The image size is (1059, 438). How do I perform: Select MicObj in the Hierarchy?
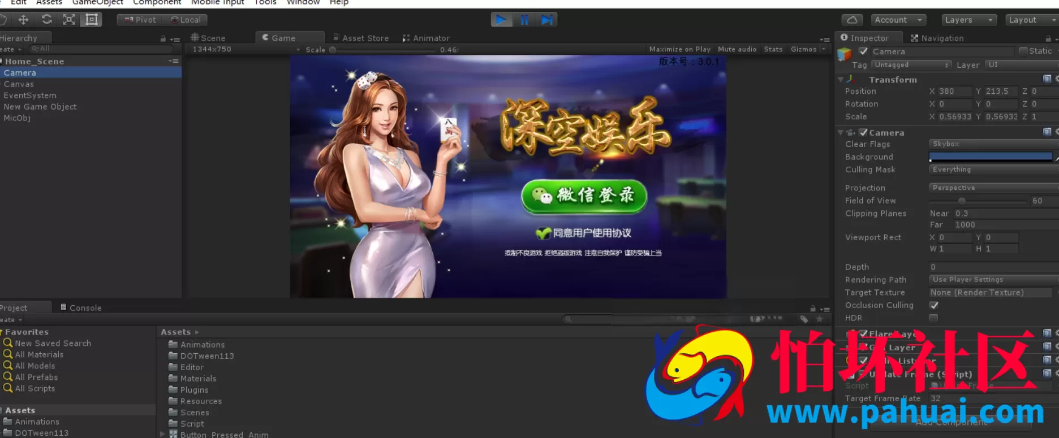pyautogui.click(x=17, y=118)
